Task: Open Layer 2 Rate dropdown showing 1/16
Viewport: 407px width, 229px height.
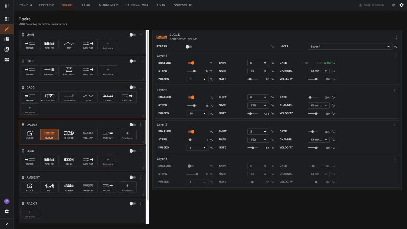Action: coord(258,105)
